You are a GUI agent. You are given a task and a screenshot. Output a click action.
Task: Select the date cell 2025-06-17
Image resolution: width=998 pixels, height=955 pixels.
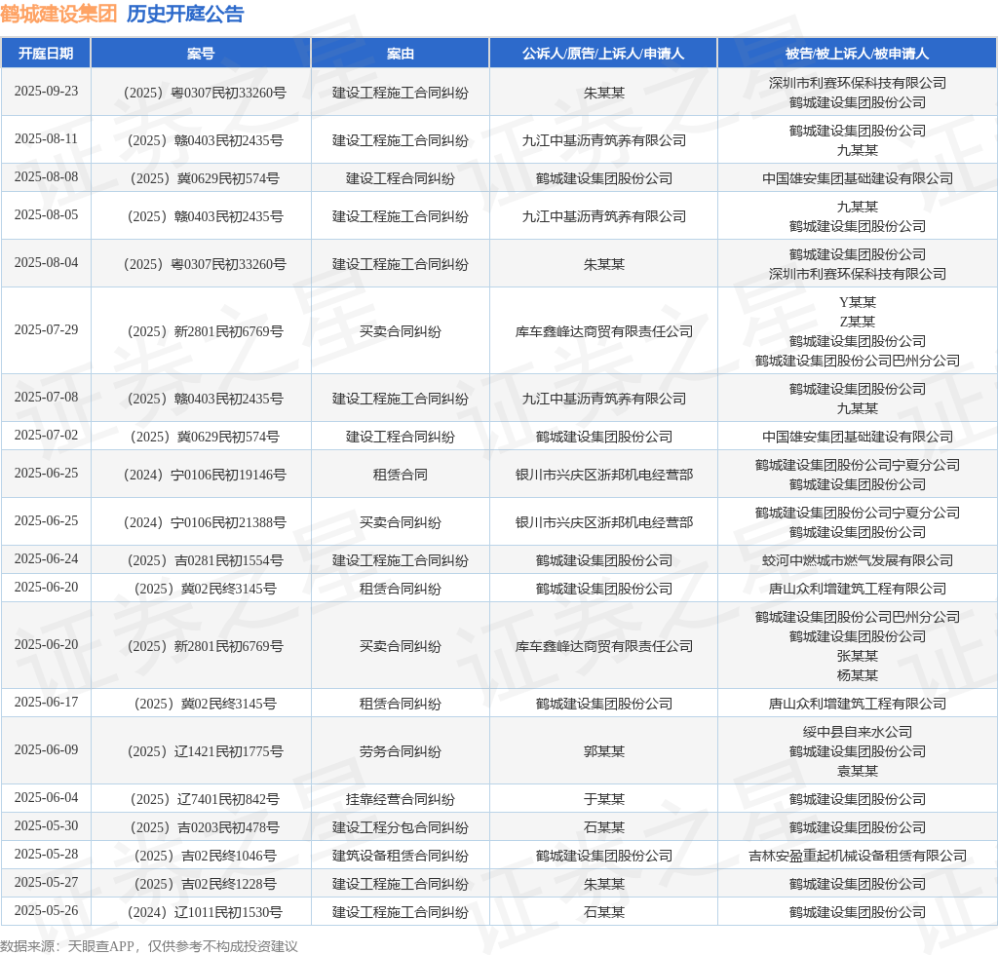point(47,702)
